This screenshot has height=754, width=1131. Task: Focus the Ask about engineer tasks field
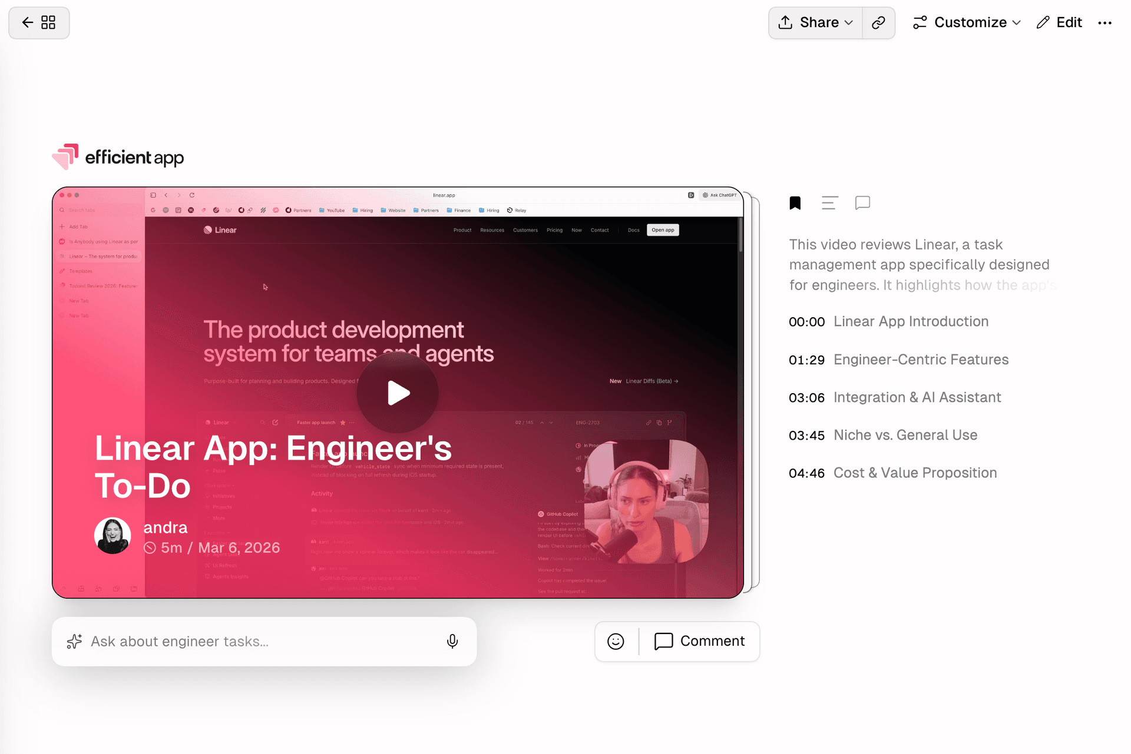(x=264, y=642)
